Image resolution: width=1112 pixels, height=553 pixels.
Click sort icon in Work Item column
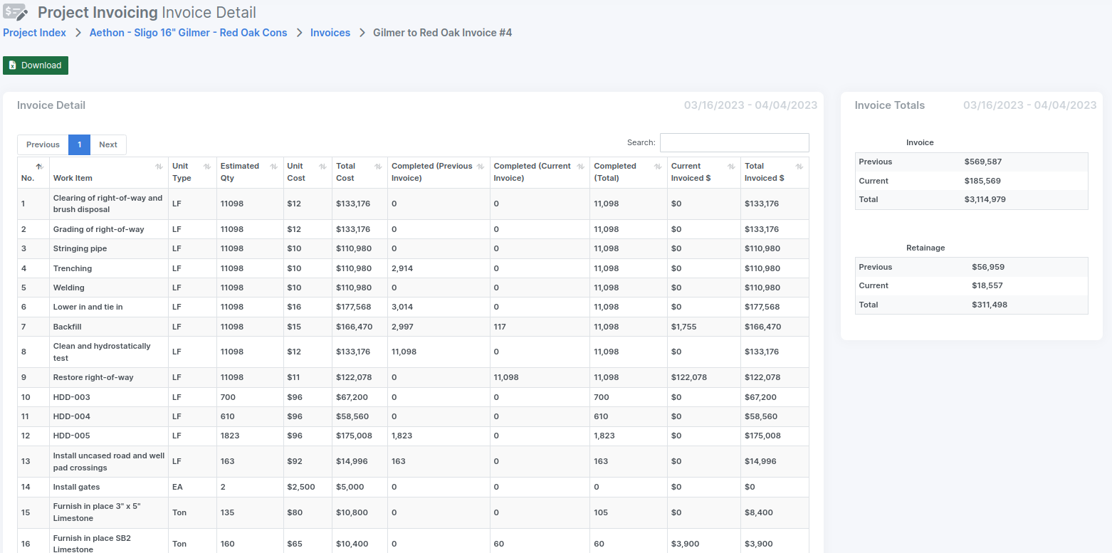coord(159,167)
